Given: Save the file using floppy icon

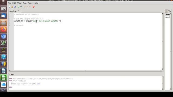Looking at the screenshot, I should coord(15,7).
